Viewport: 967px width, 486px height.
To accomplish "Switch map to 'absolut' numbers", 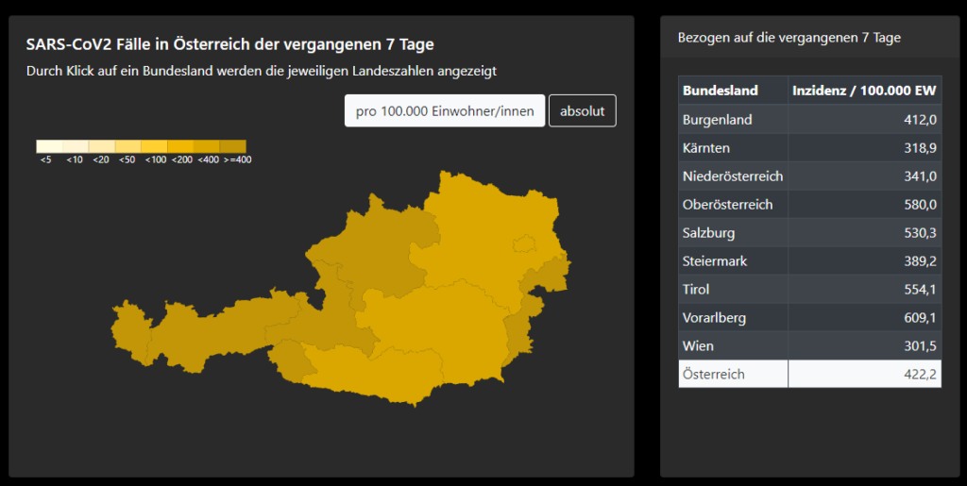I will (582, 110).
